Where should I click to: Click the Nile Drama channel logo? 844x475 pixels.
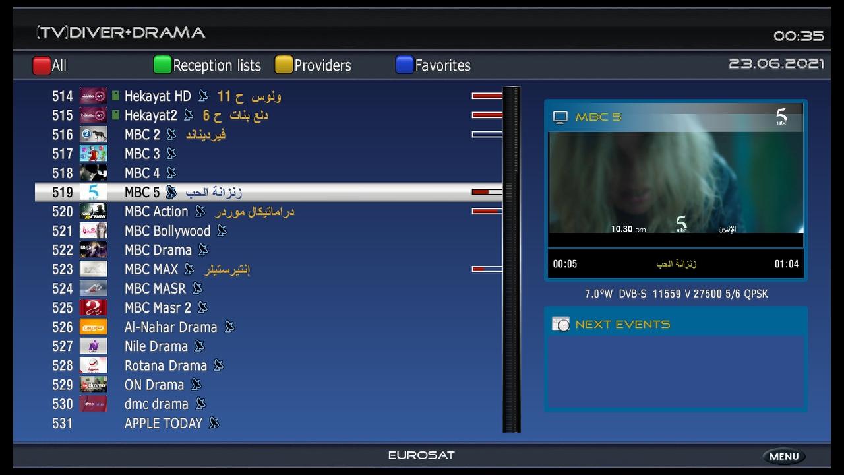tap(93, 346)
